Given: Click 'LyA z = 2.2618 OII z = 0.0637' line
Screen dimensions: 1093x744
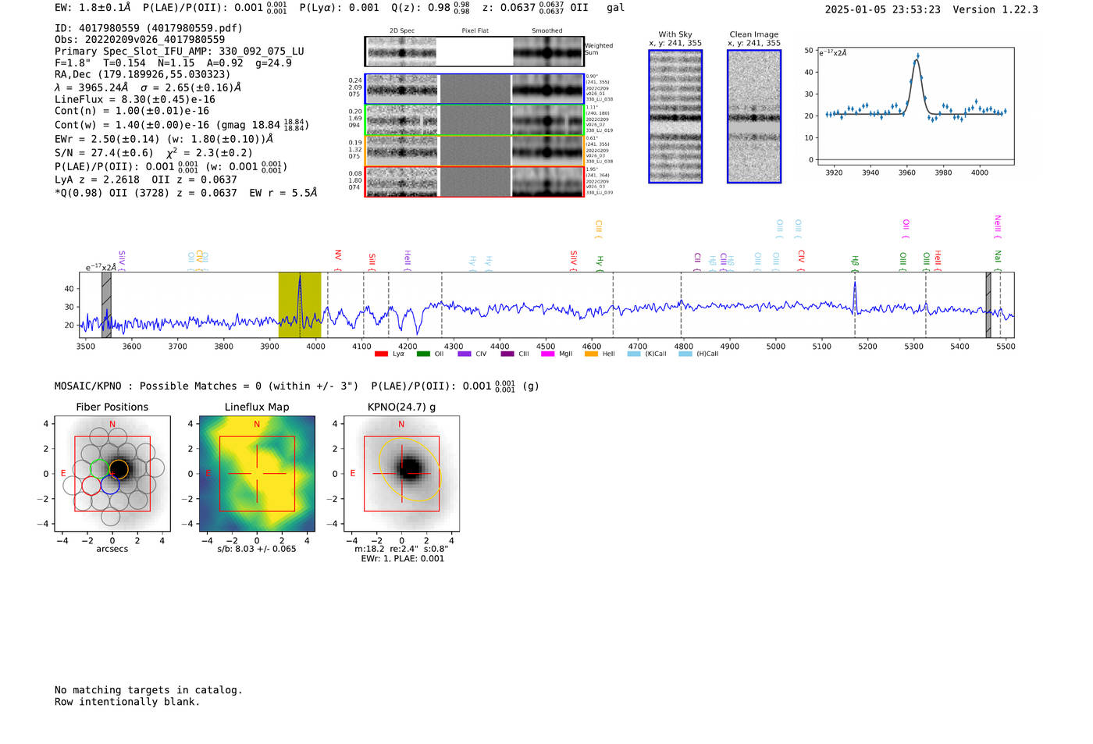Looking at the screenshot, I should [x=146, y=180].
